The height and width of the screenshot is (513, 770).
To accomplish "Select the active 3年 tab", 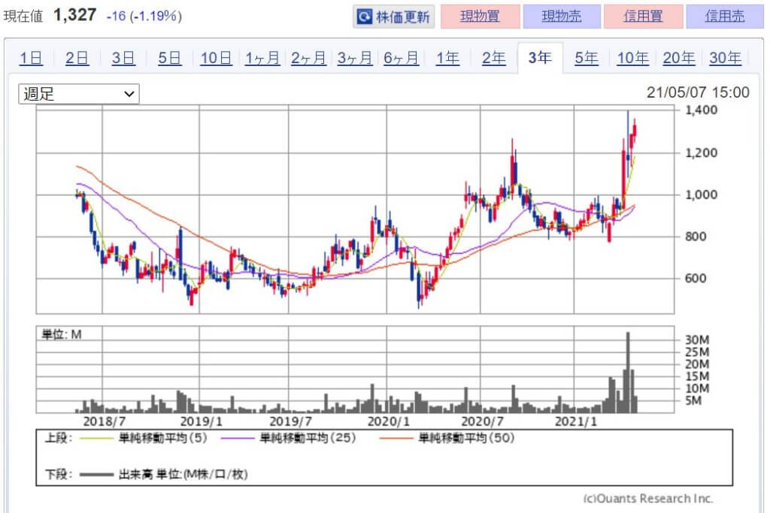I will click(540, 58).
